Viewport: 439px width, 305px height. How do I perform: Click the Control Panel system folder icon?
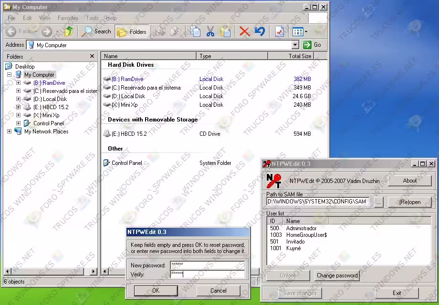tap(107, 163)
